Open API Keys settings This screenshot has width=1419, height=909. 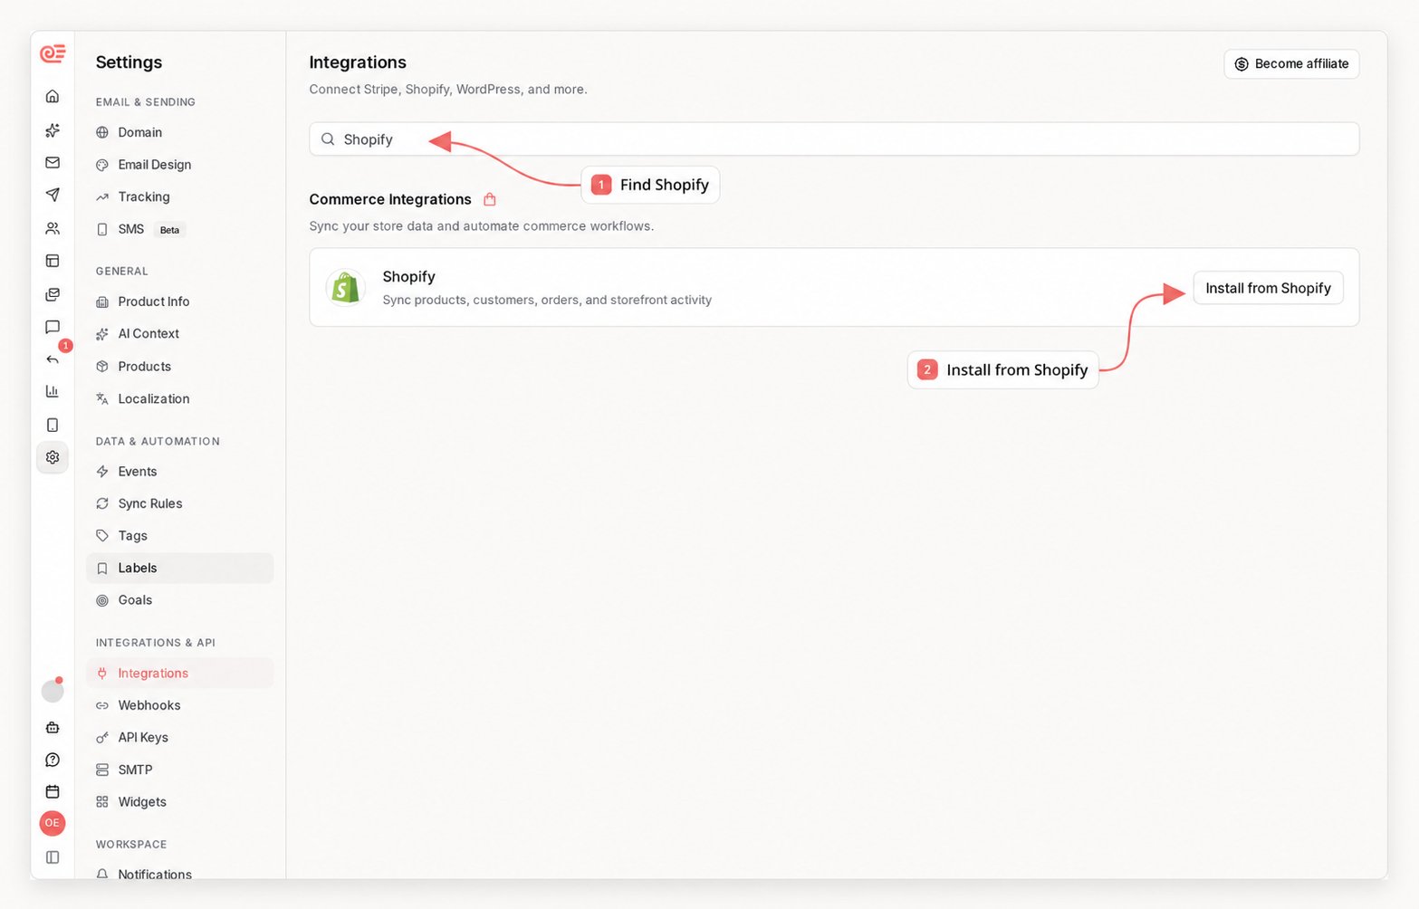click(180, 737)
